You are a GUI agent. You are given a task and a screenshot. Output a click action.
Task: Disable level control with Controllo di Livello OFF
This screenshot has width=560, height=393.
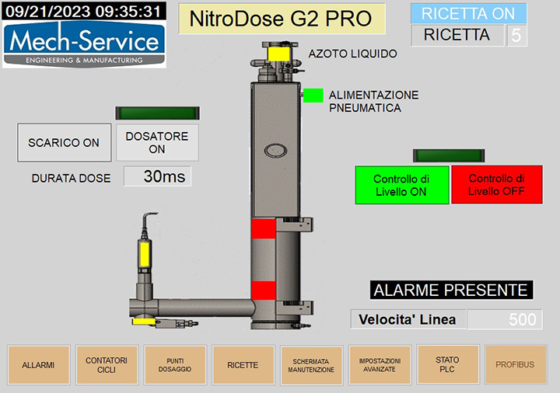[x=496, y=185]
